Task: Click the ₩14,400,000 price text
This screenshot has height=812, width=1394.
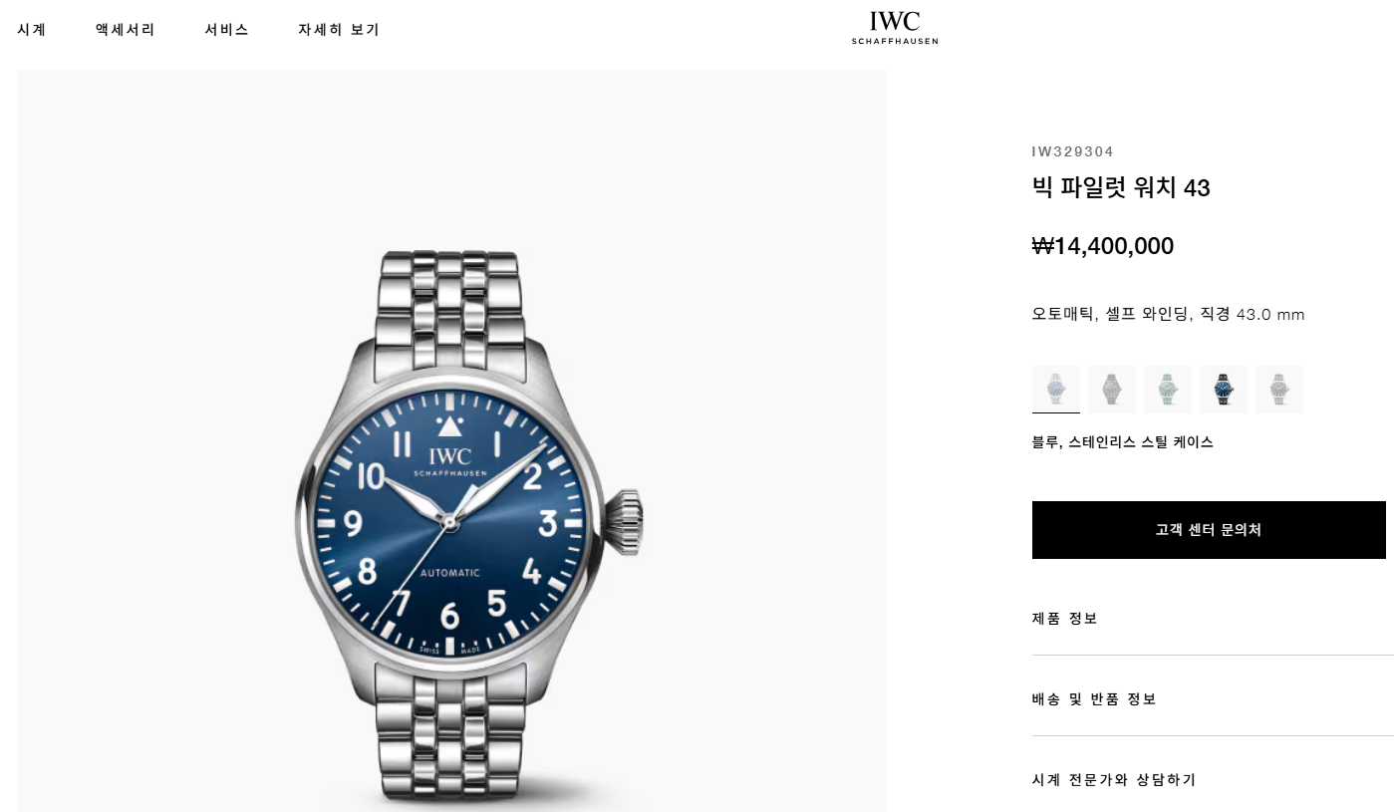Action: 1103,246
